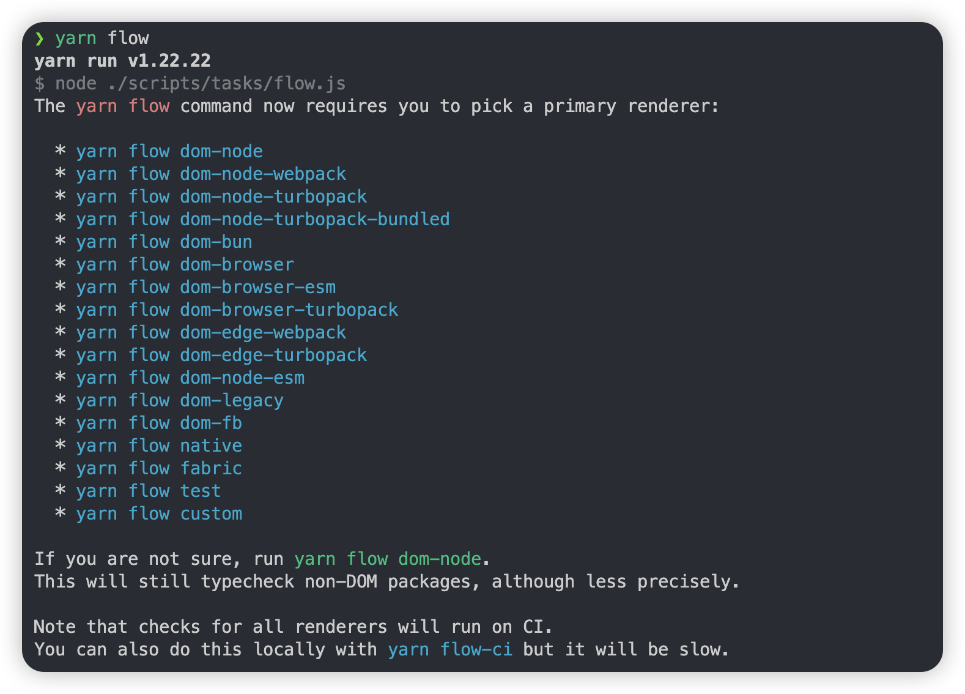Click "yarn flow dom-edge-turbopack" command
The height and width of the screenshot is (694, 965).
(x=221, y=355)
